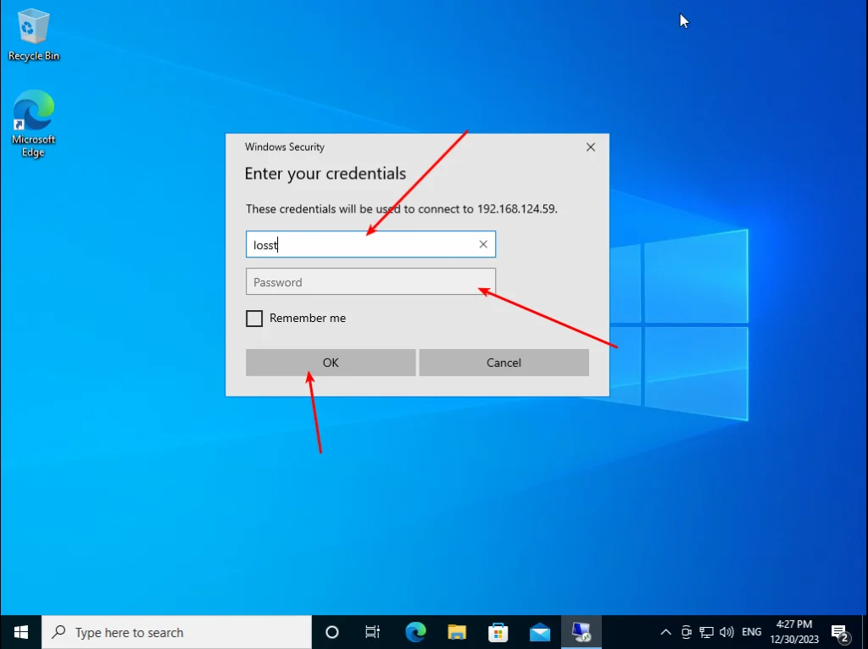
Task: Open network status tray icon
Action: 706,632
